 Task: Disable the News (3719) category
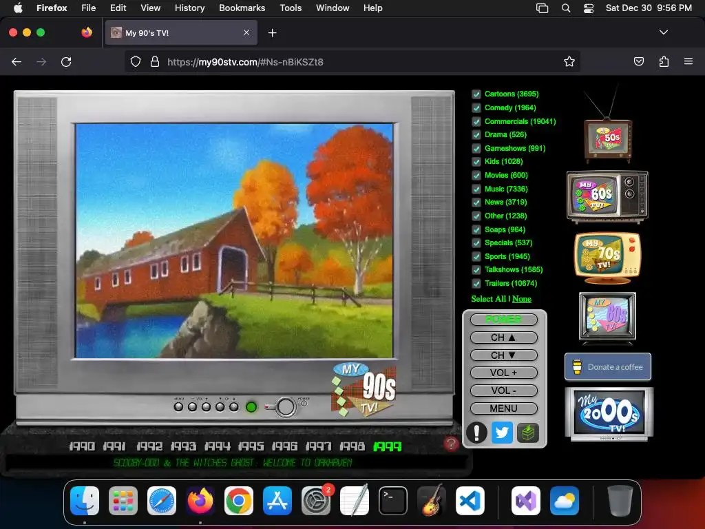click(476, 203)
